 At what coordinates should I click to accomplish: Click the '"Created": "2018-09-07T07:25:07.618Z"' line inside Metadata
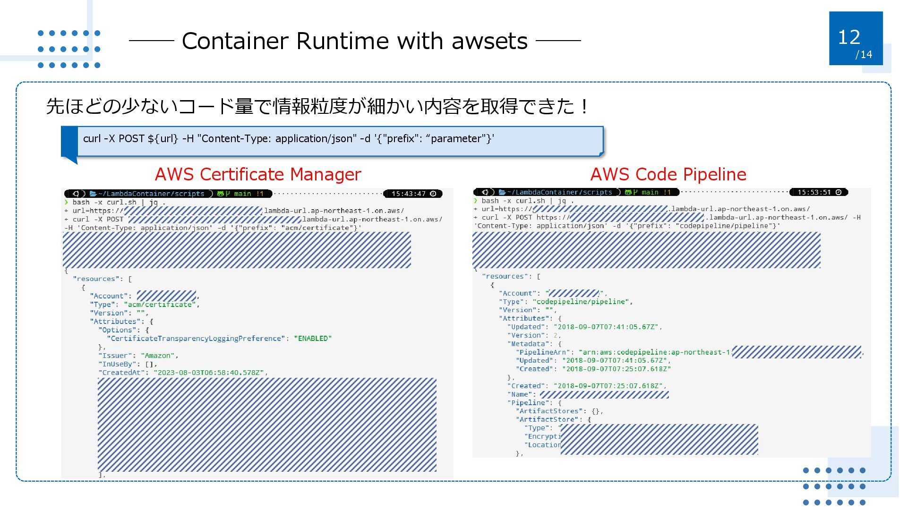click(593, 369)
